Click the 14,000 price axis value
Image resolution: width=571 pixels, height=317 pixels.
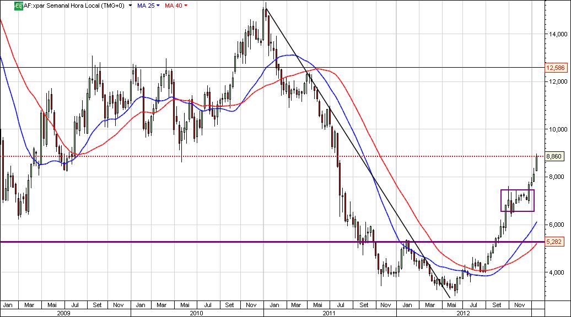click(x=558, y=34)
